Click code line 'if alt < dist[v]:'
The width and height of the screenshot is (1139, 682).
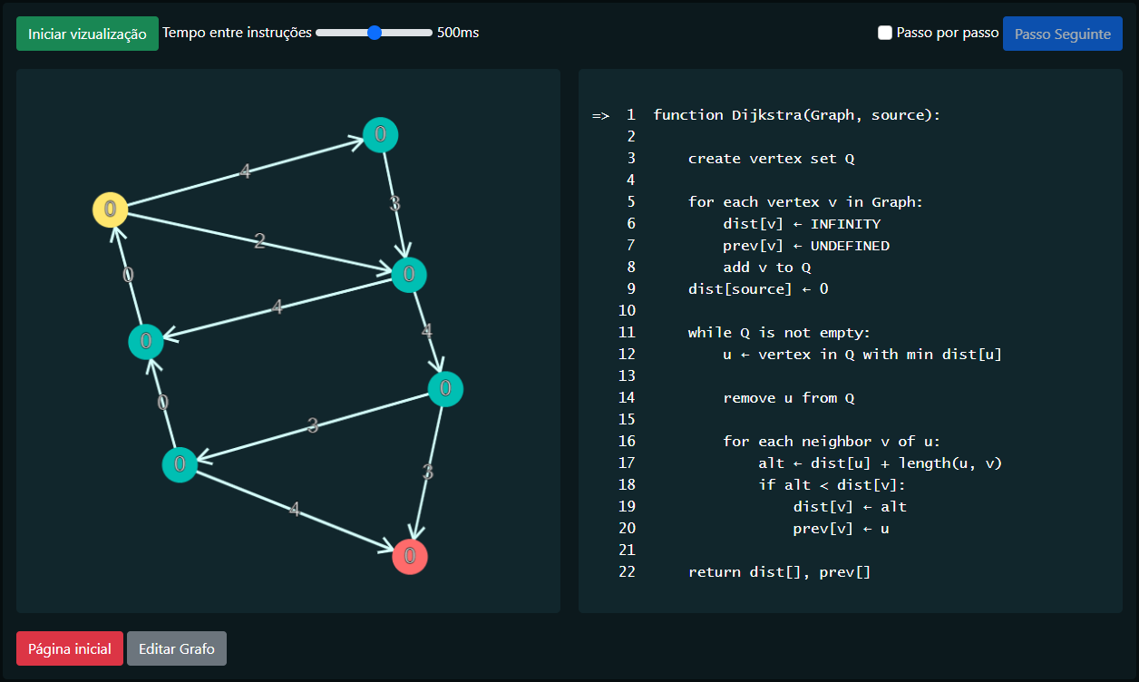[832, 485]
